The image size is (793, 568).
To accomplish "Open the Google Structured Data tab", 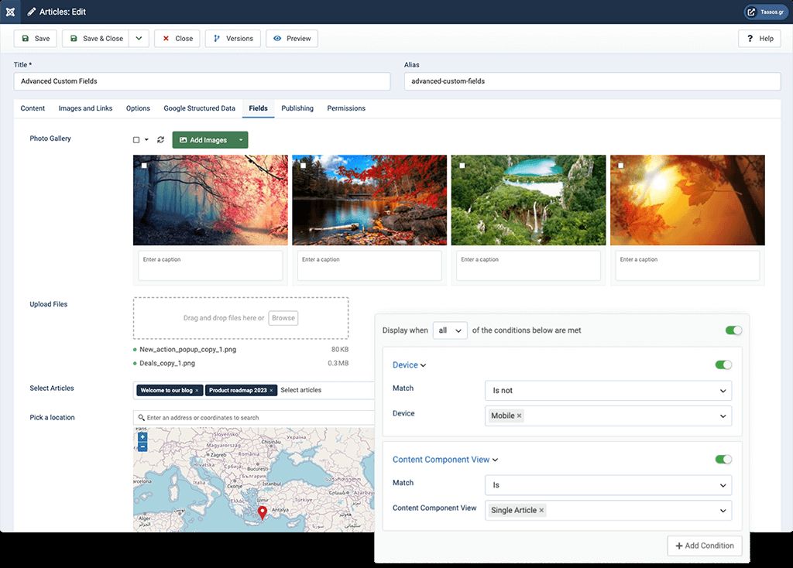I will 199,108.
